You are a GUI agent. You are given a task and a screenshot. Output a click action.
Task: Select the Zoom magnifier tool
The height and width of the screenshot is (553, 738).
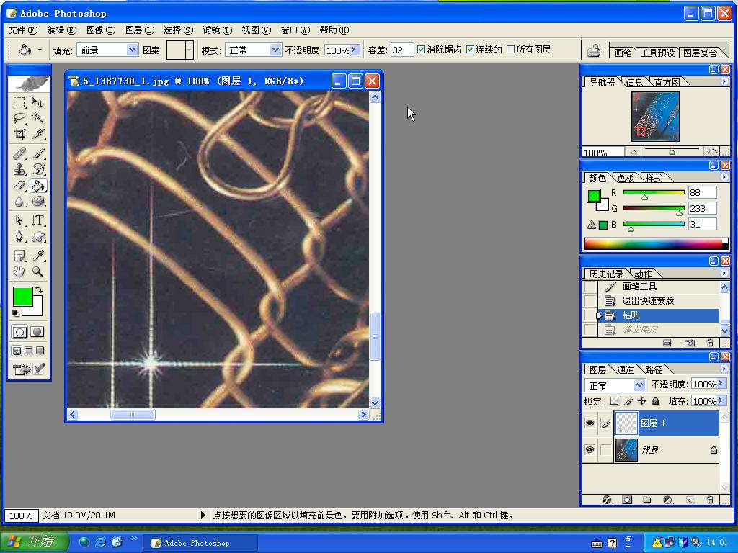tap(38, 272)
